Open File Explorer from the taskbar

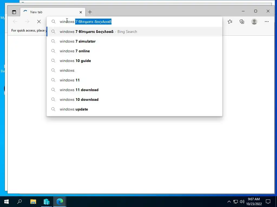coord(33,202)
